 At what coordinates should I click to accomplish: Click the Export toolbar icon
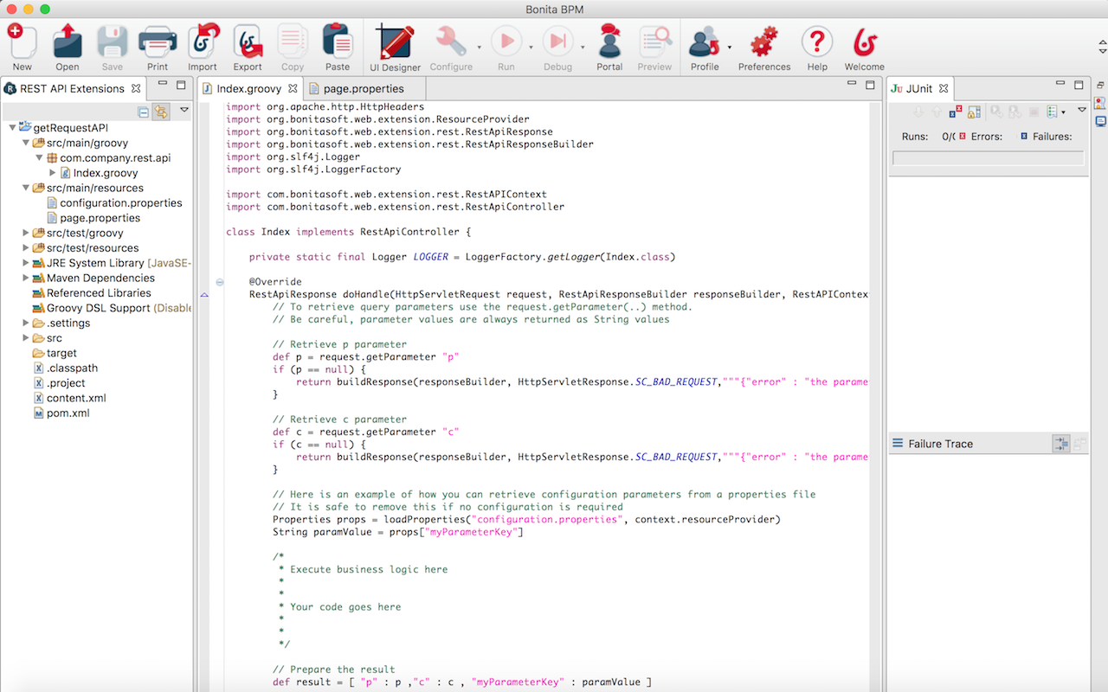click(x=248, y=48)
